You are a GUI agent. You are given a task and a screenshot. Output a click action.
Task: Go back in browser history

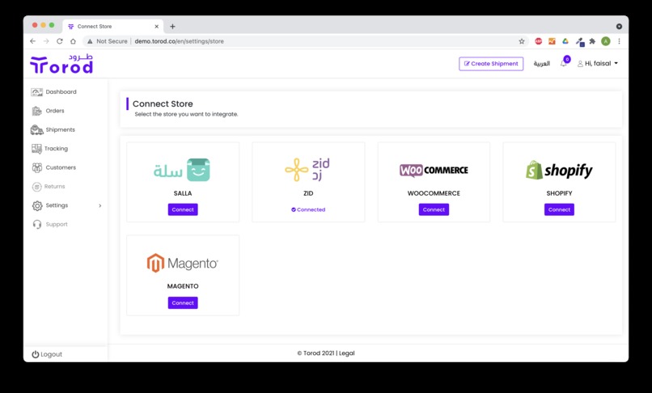pos(33,41)
